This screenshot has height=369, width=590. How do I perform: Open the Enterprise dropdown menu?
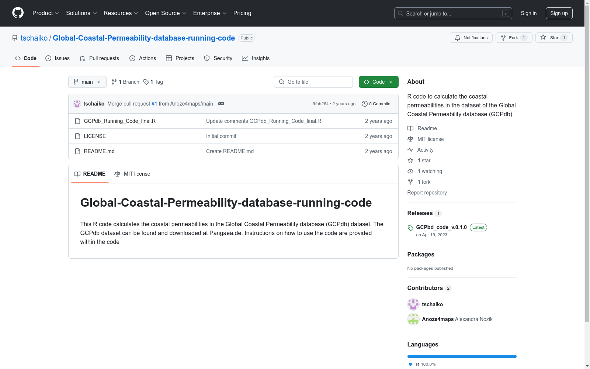pyautogui.click(x=210, y=13)
